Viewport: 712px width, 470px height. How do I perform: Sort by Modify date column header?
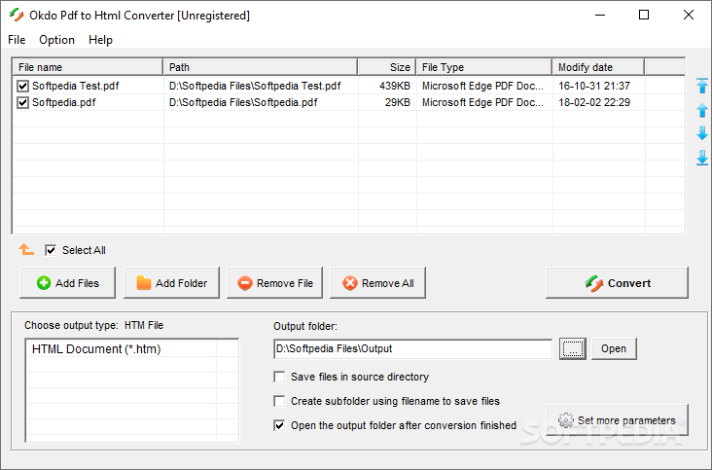pos(598,67)
